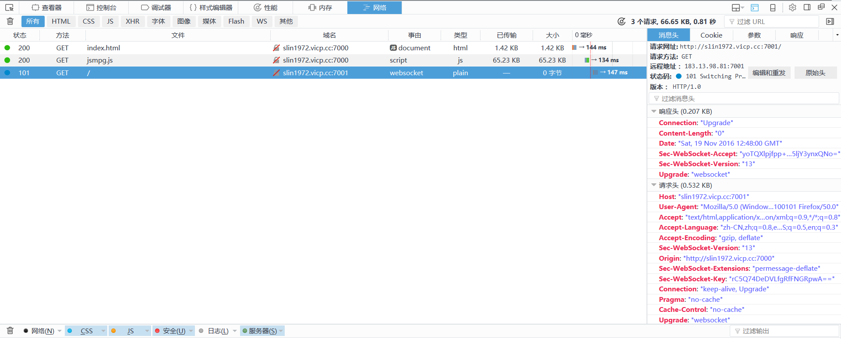This screenshot has width=841, height=339.
Task: Toggle responsive design mode icon
Action: 773,7
